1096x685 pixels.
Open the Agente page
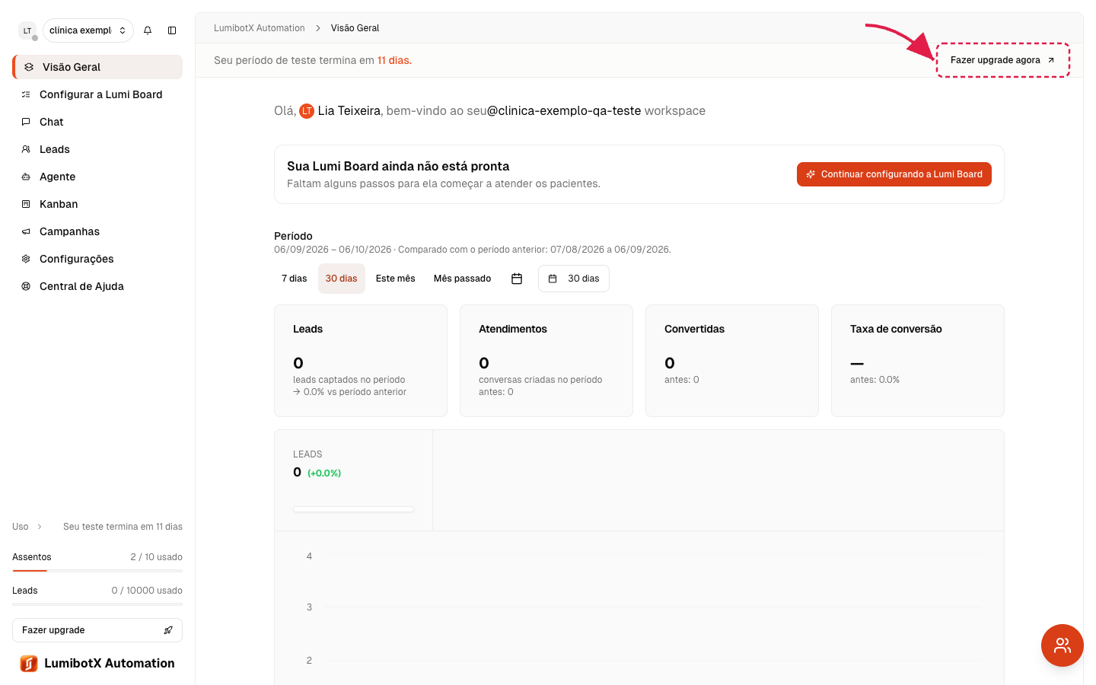(x=97, y=177)
